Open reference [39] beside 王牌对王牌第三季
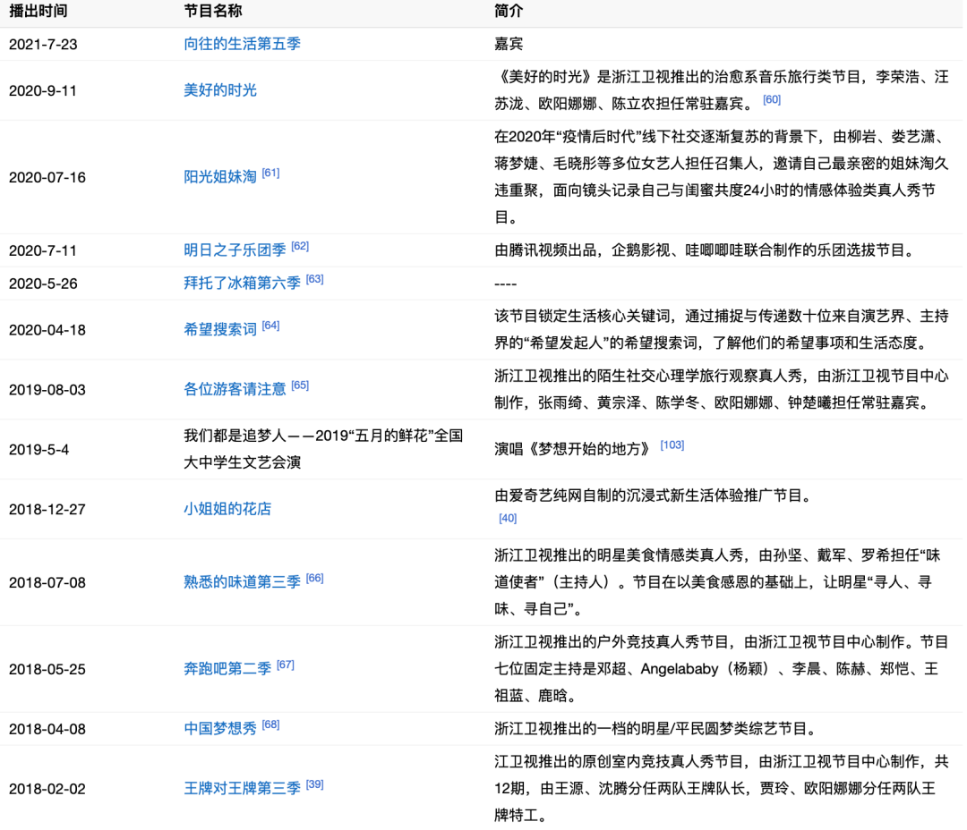The image size is (967, 830). (314, 785)
